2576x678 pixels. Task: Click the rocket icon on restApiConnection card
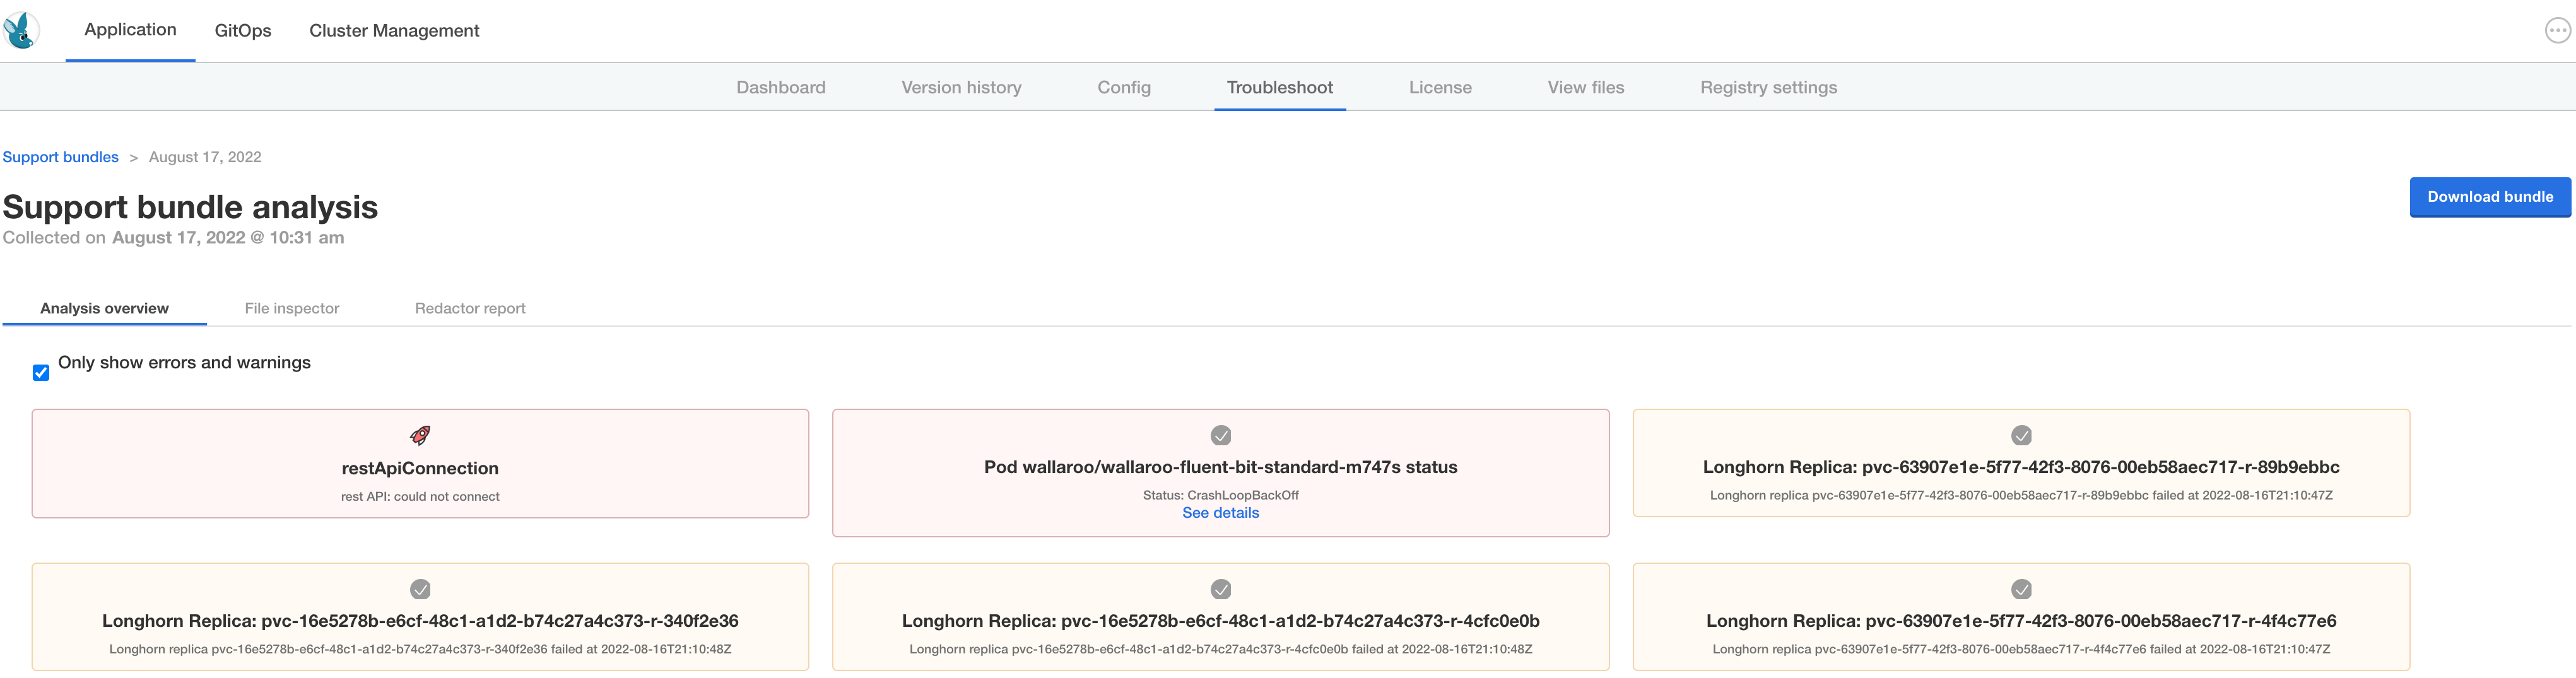pos(420,435)
